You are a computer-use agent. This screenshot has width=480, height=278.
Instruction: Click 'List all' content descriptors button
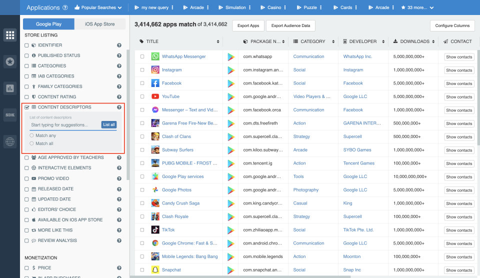click(109, 124)
